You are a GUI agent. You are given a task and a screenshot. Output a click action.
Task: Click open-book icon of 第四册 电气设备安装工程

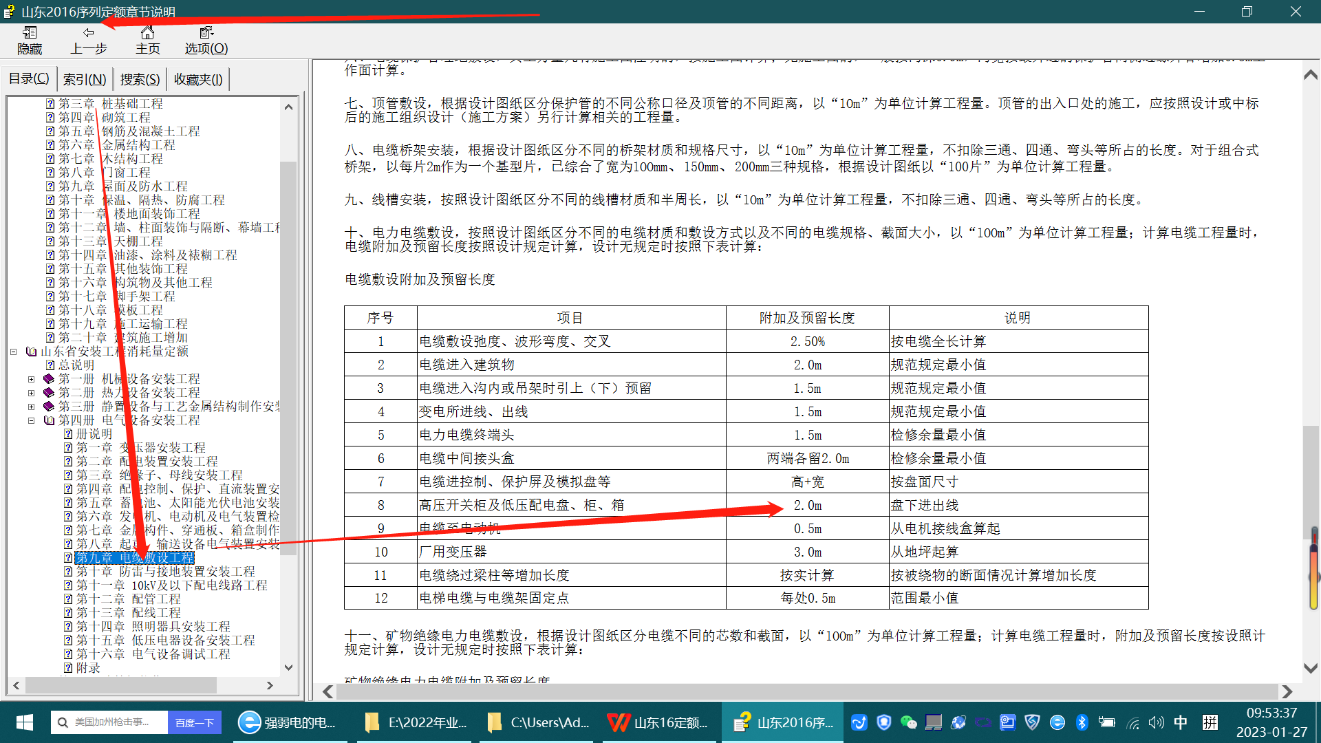pyautogui.click(x=49, y=420)
